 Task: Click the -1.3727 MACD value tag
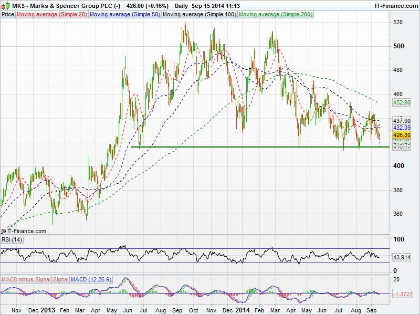pyautogui.click(x=401, y=295)
